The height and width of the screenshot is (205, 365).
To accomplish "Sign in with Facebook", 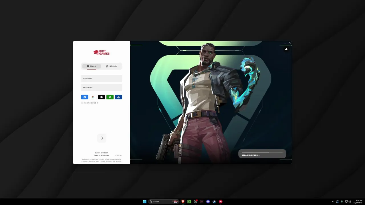I will 85,97.
